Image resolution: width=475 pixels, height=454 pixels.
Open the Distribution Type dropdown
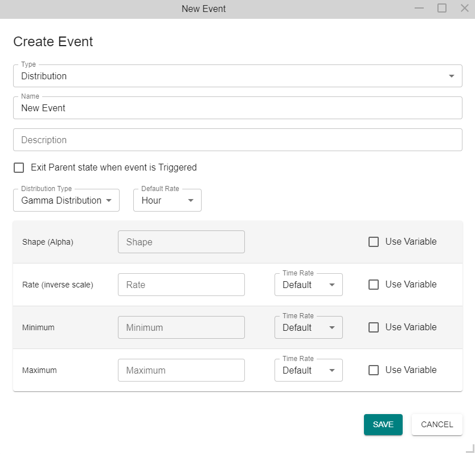pyautogui.click(x=66, y=200)
